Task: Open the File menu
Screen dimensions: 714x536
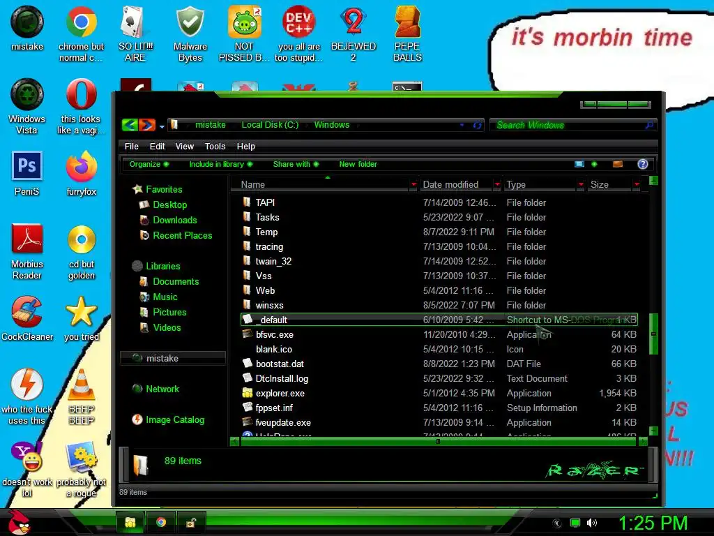Action: 132,147
